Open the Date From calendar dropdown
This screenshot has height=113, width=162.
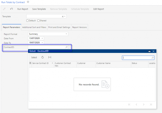click(x=42, y=38)
